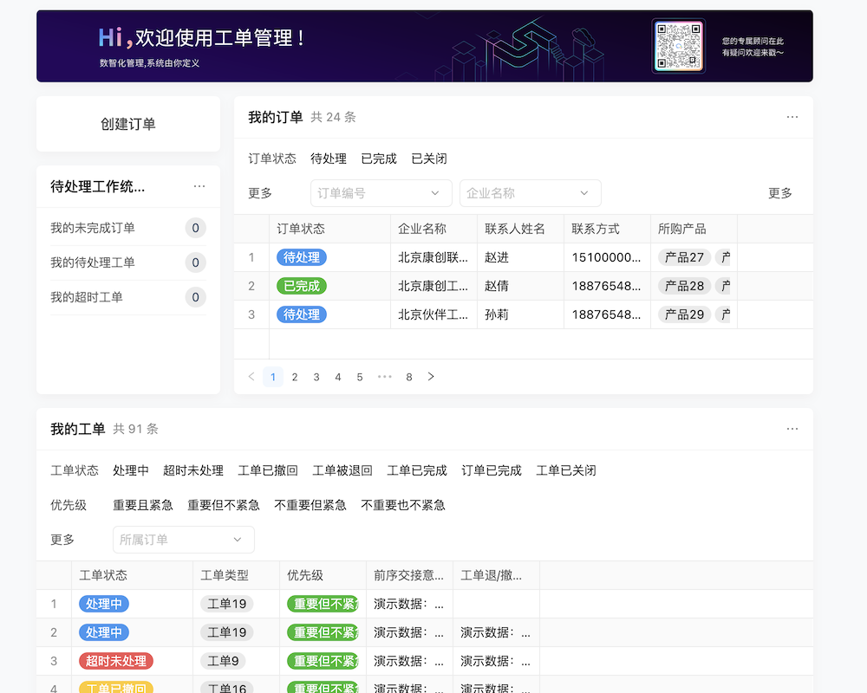Image resolution: width=867 pixels, height=693 pixels.
Task: Expand the 所属订单 dropdown
Action: pos(183,540)
